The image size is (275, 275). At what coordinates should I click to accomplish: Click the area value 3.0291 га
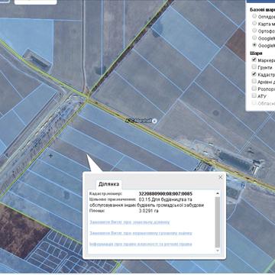[149, 211]
